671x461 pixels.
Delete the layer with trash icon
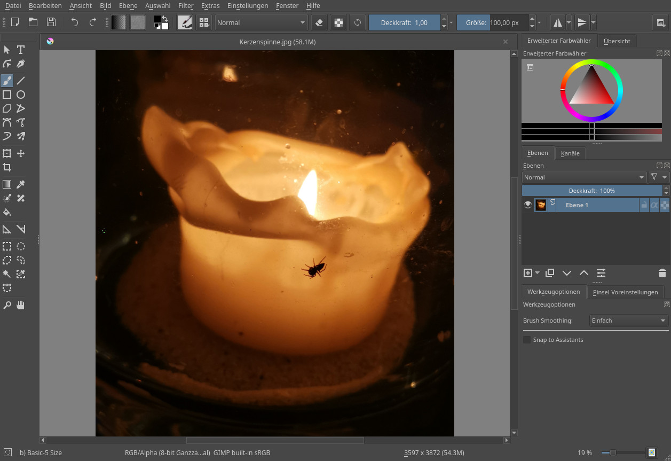click(662, 273)
